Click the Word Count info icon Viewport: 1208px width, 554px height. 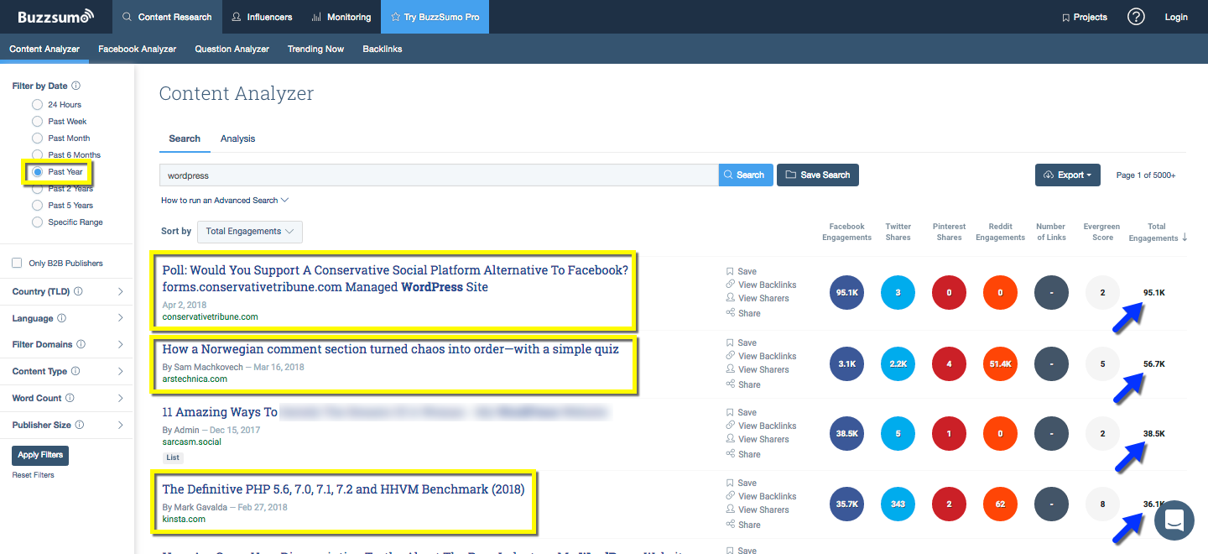pos(70,398)
